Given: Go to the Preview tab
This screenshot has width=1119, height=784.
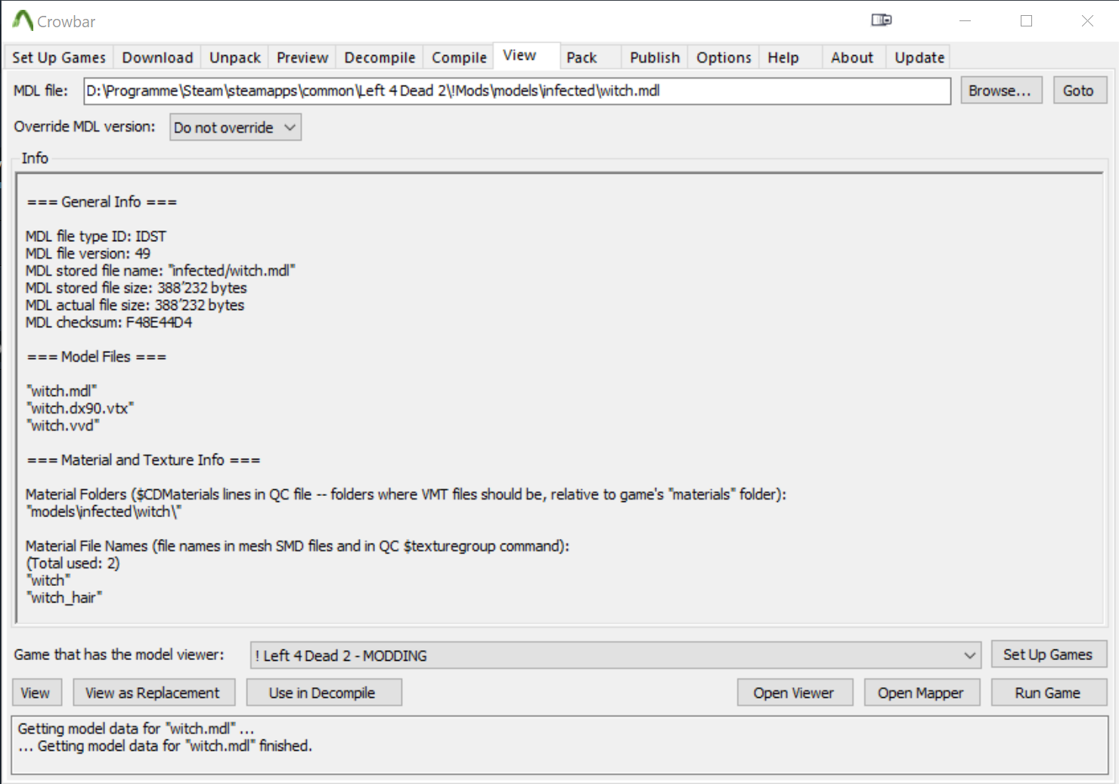Looking at the screenshot, I should 302,57.
